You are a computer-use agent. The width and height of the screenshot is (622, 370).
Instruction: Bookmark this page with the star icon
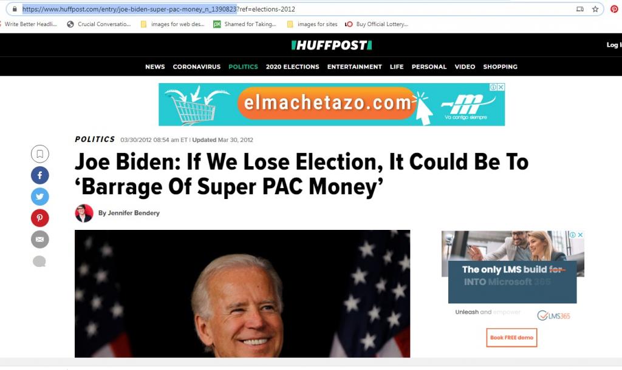(x=595, y=9)
